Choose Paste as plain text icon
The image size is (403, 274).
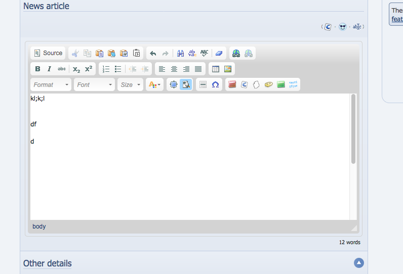tap(111, 53)
